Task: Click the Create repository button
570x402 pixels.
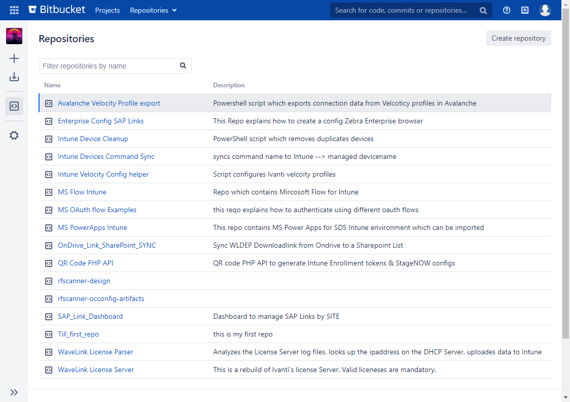Action: click(x=518, y=38)
